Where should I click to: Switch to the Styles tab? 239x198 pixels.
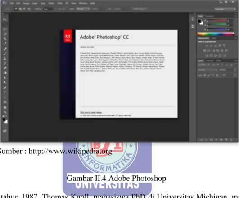214,38
